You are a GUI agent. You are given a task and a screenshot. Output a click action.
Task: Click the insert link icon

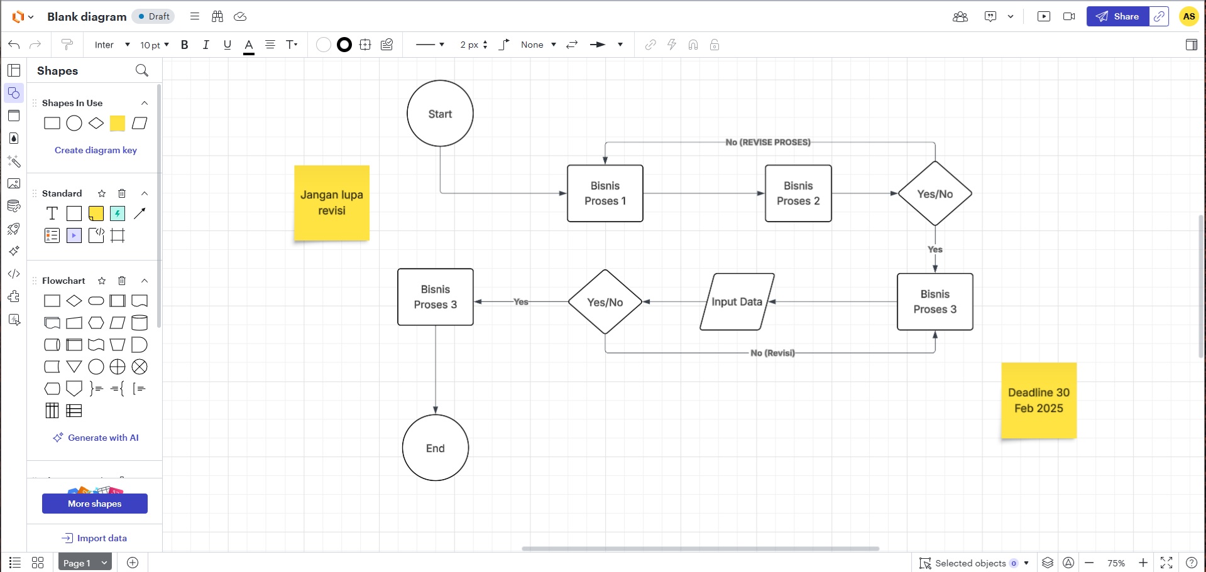coord(650,45)
